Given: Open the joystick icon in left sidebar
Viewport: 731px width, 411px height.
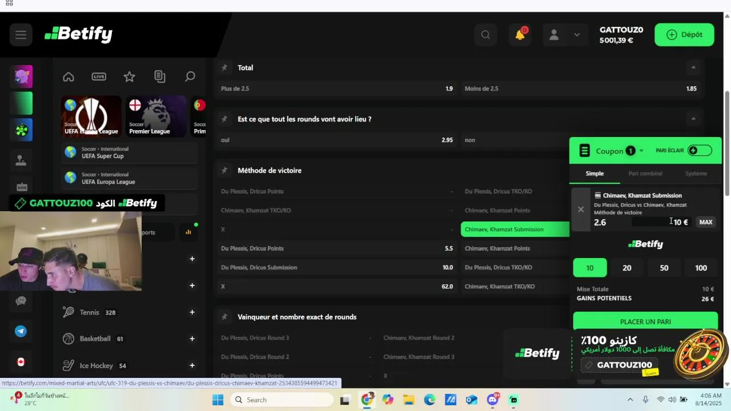Looking at the screenshot, I should coord(21,160).
